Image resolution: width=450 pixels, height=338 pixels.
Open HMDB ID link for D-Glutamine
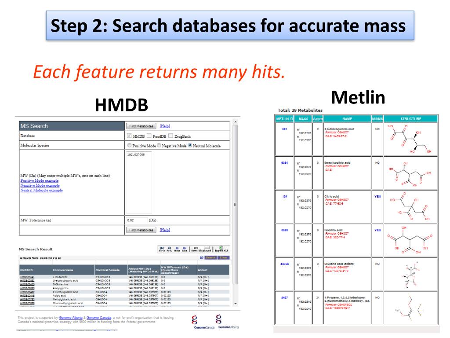pos(27,285)
